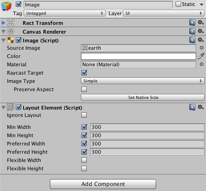Open the Image Type dropdown
206x191 pixels.
click(143, 81)
